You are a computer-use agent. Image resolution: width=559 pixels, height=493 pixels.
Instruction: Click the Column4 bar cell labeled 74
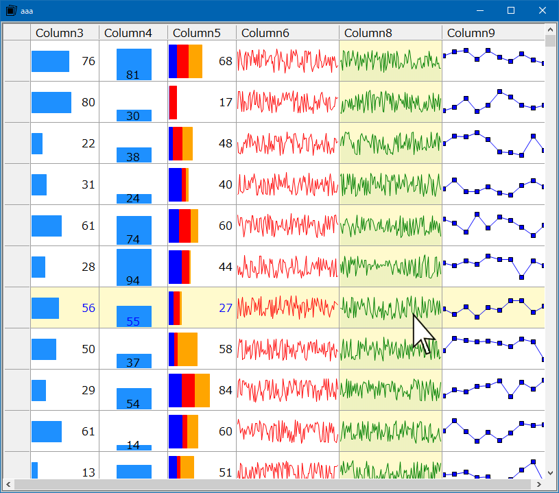(133, 226)
